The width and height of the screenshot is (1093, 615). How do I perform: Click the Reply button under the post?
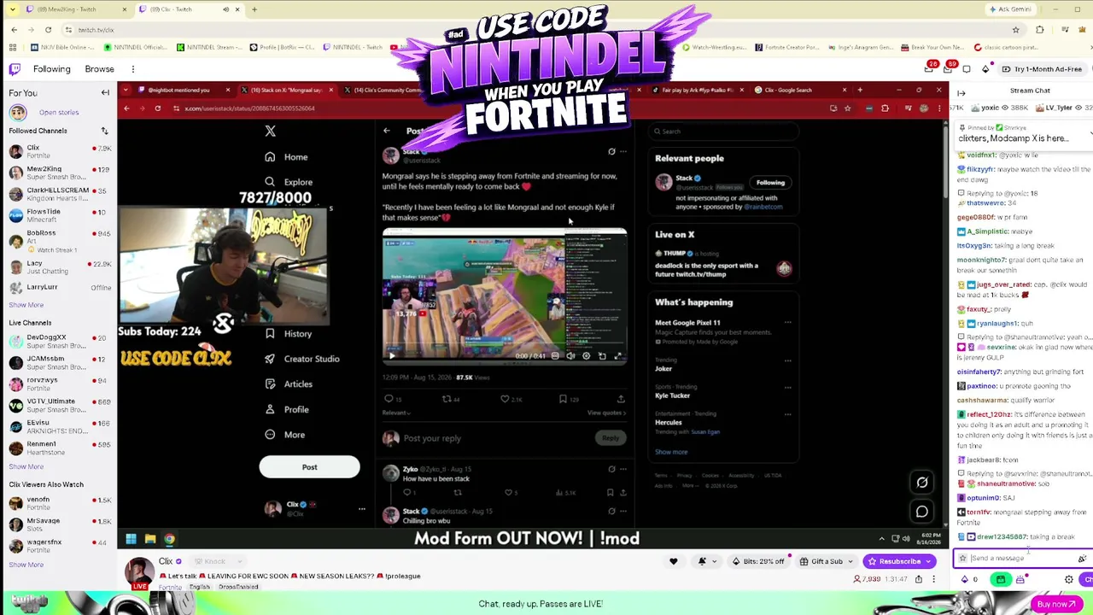pyautogui.click(x=610, y=438)
